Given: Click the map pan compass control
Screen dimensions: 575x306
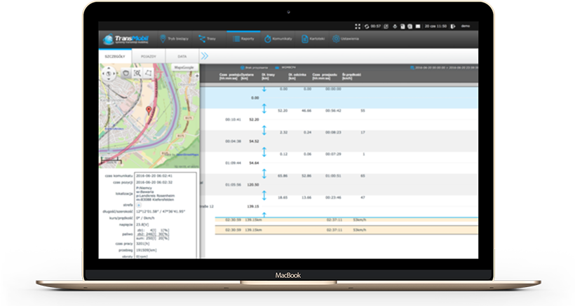Looking at the screenshot, I should point(109,73).
